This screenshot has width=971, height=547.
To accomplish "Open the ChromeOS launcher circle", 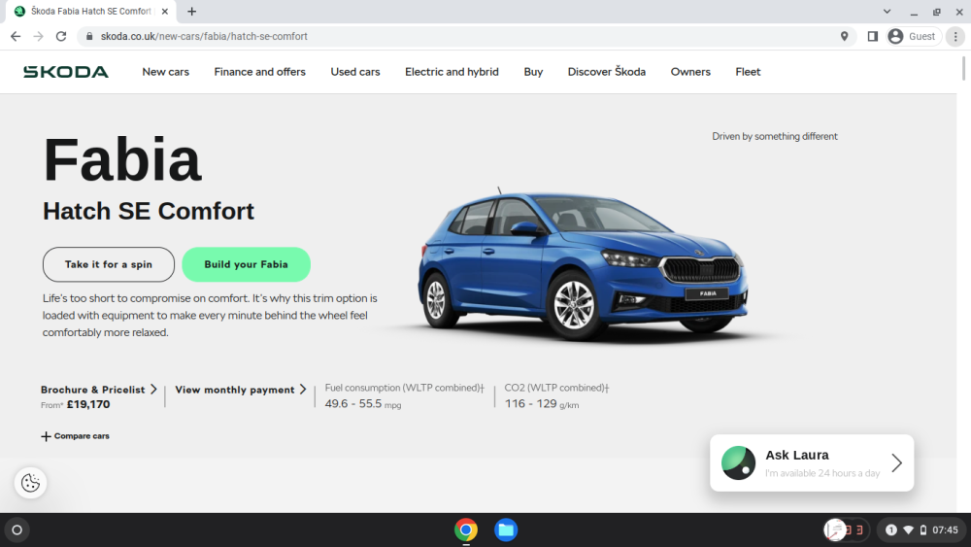I will click(x=17, y=530).
